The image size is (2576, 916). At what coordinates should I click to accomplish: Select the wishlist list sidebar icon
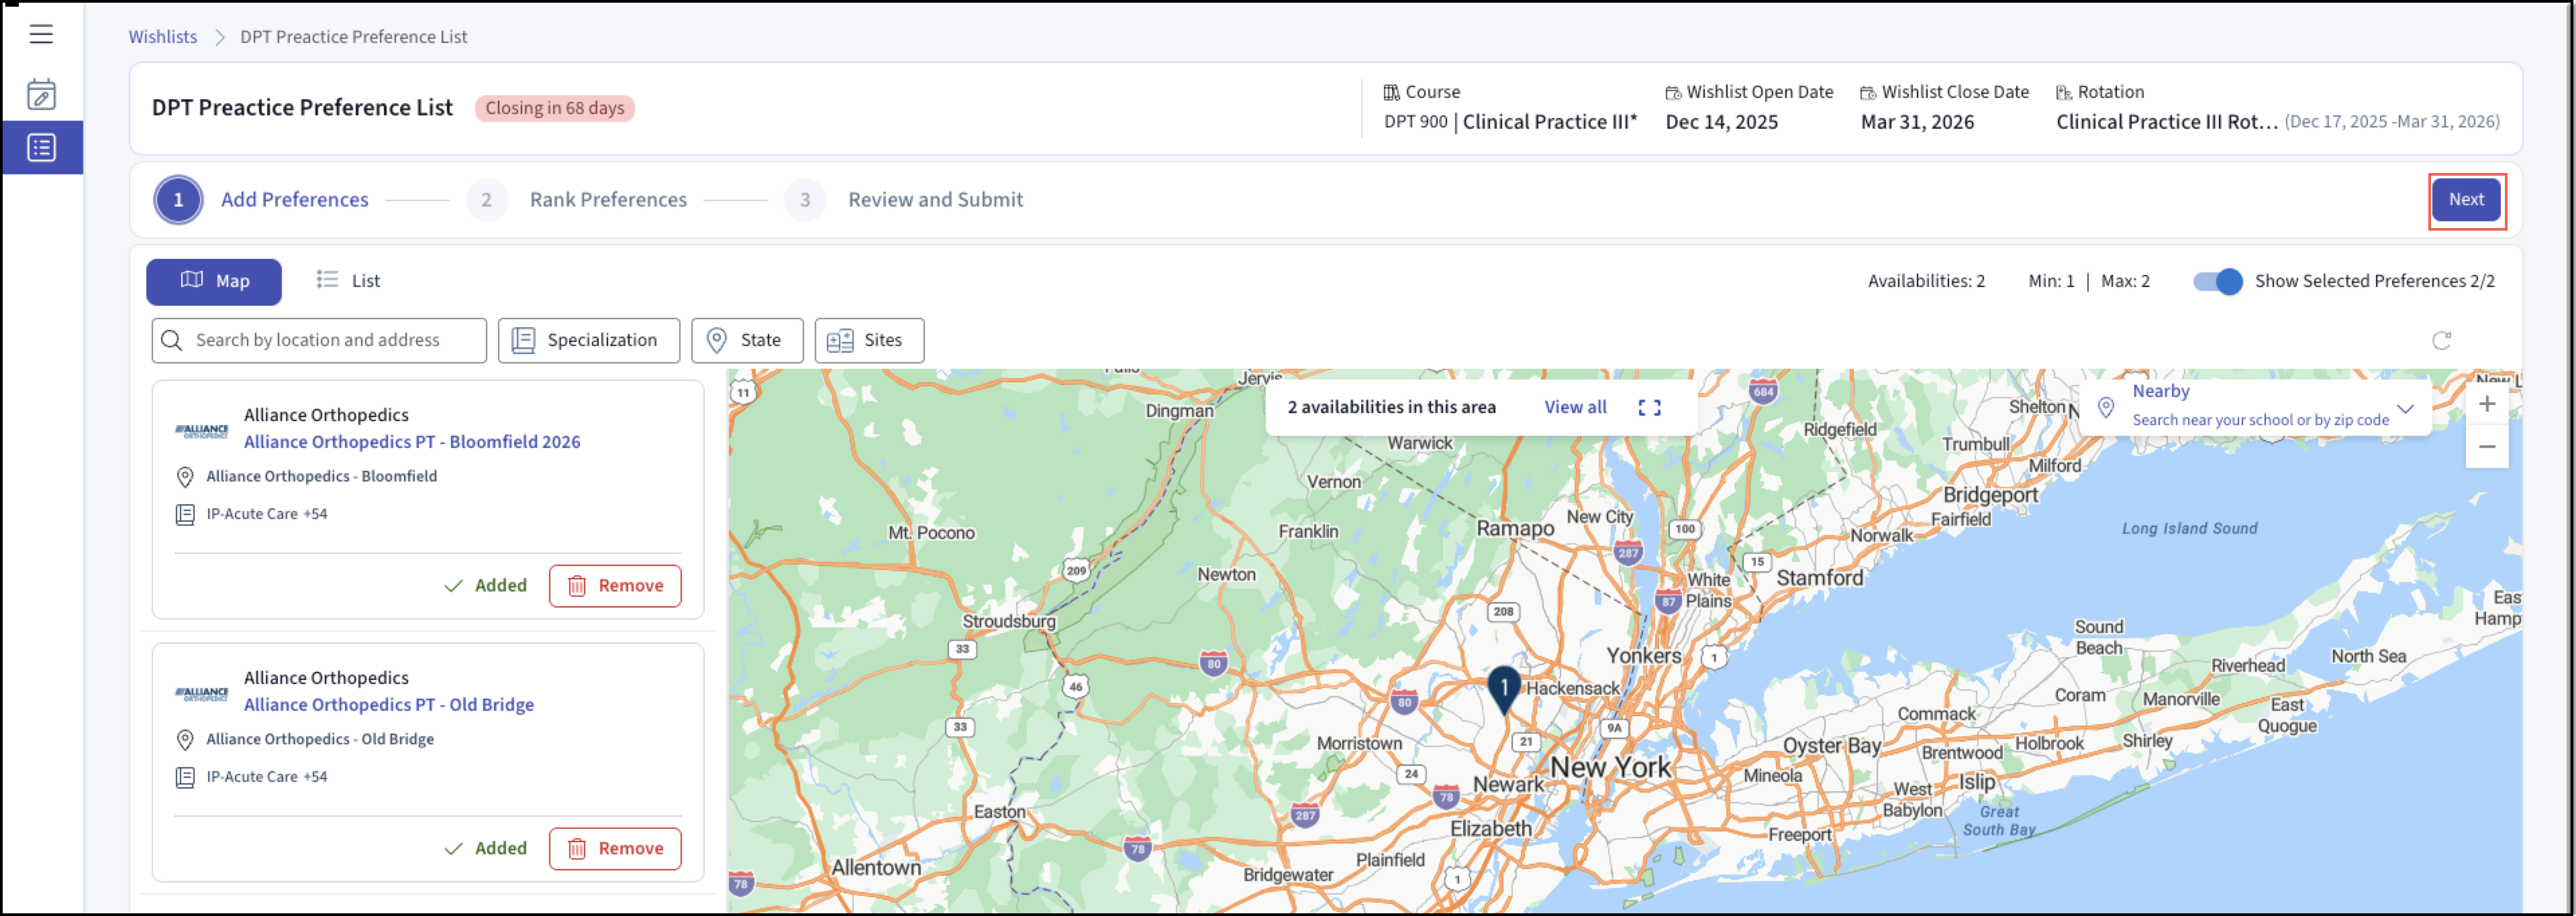coord(41,148)
